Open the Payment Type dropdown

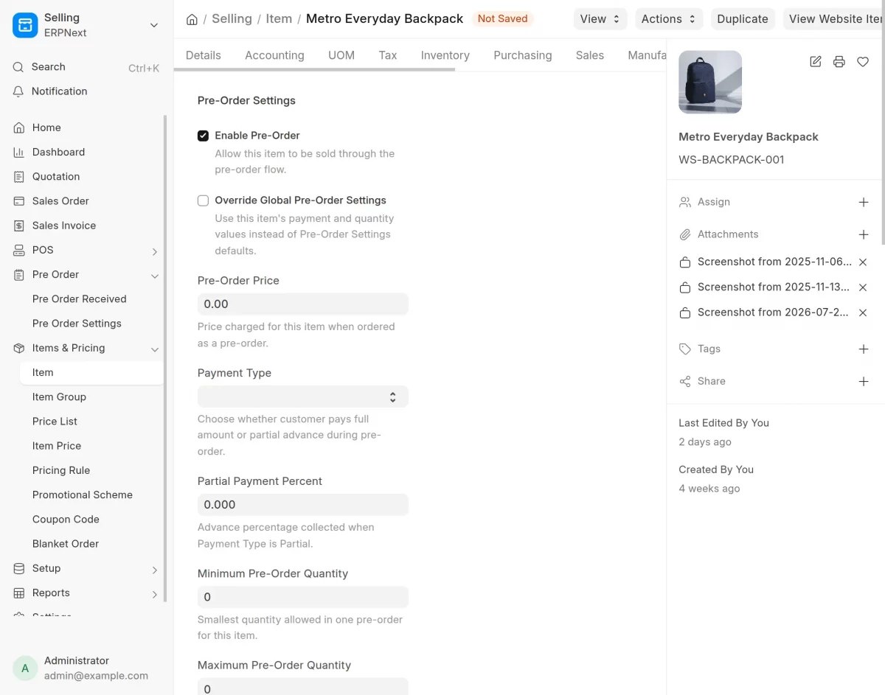(302, 397)
